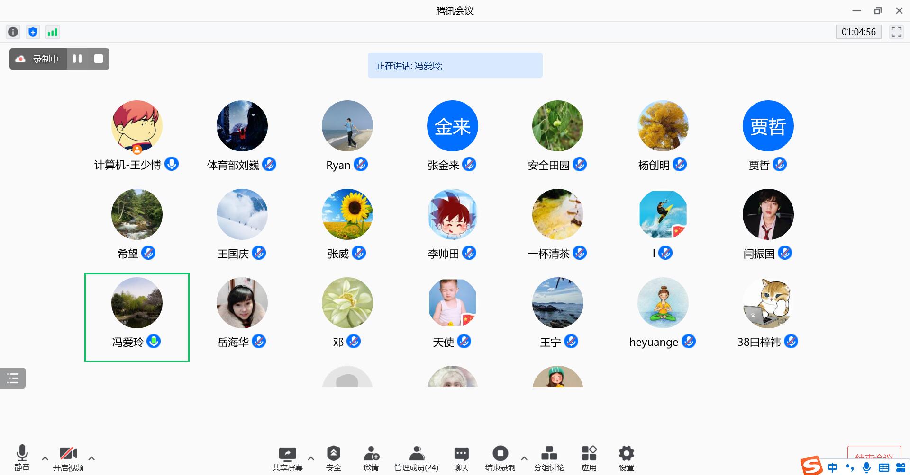910x475 pixels.
Task: Click participant name 岳海华
Action: tap(233, 342)
